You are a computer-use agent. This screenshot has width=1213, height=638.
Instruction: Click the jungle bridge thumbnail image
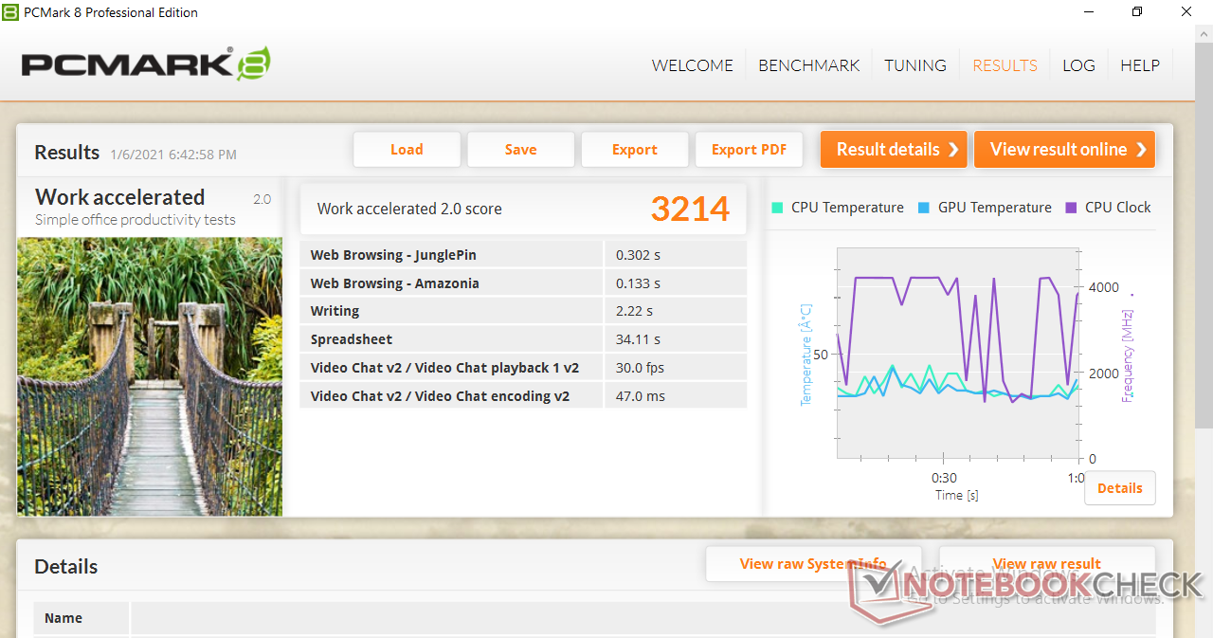pyautogui.click(x=150, y=376)
